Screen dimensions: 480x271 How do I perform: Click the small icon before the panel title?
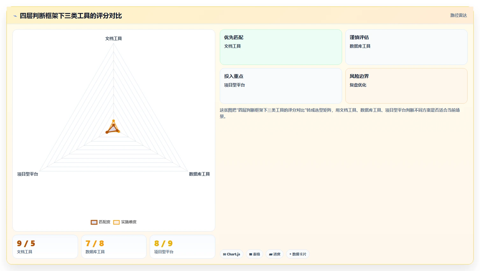pyautogui.click(x=15, y=16)
